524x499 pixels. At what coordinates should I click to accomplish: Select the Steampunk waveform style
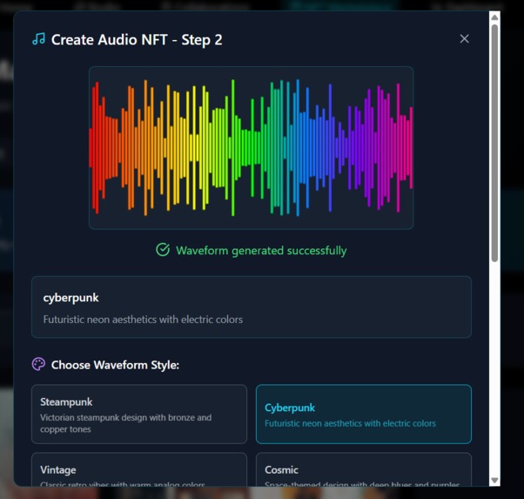[139, 414]
